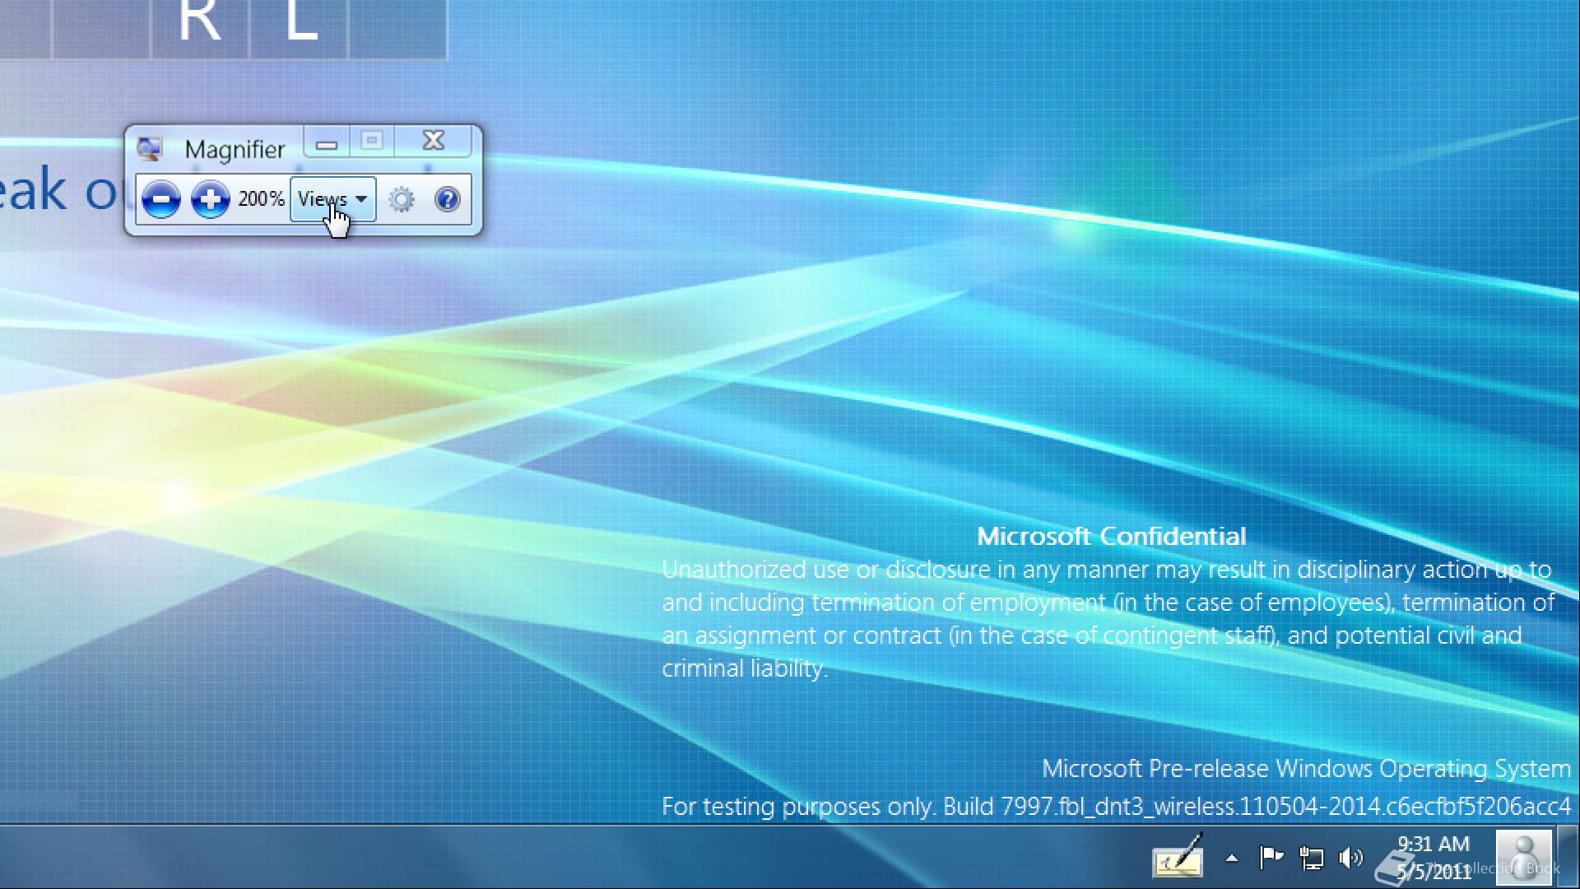Open the clock showing 9:31 AM
Image resolution: width=1580 pixels, height=889 pixels.
(1434, 857)
